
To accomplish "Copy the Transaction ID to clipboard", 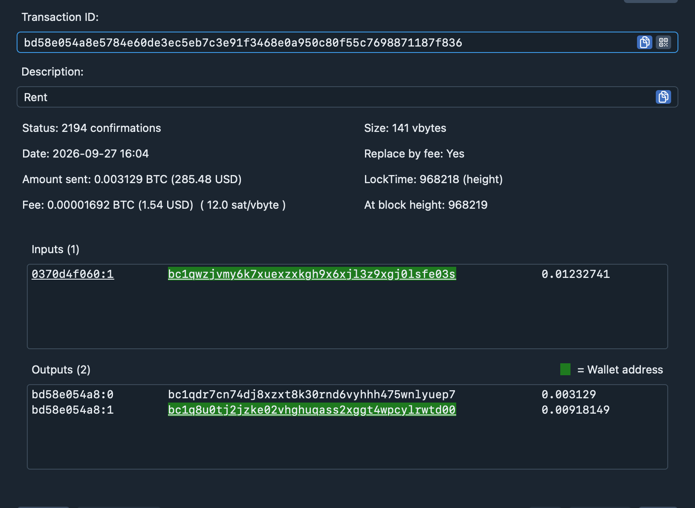I will 644,42.
